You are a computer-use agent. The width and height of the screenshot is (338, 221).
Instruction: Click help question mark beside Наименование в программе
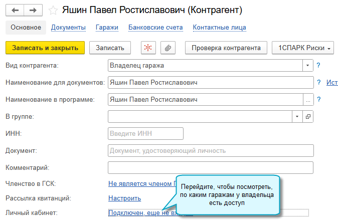[318, 99]
